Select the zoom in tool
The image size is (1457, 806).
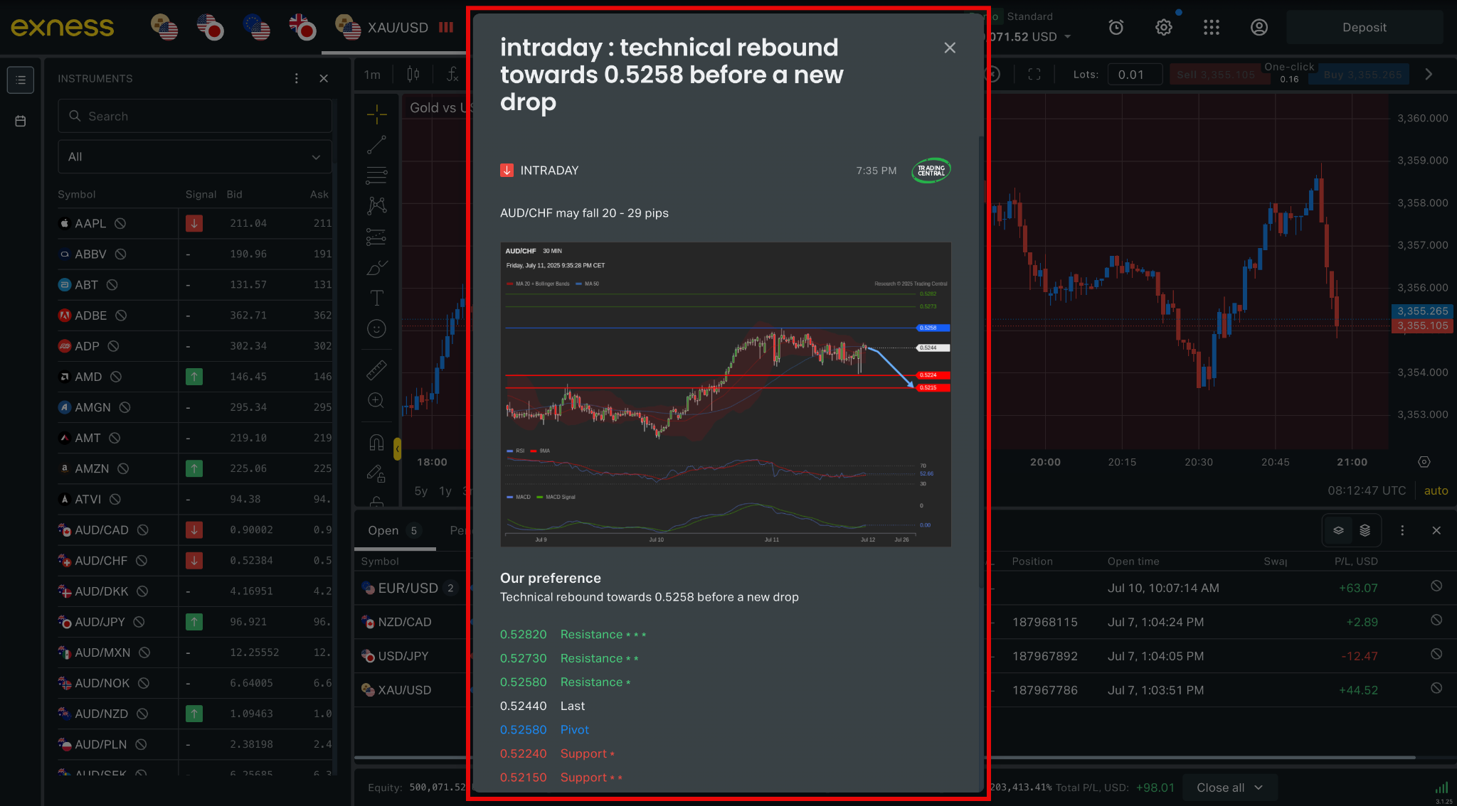point(377,401)
